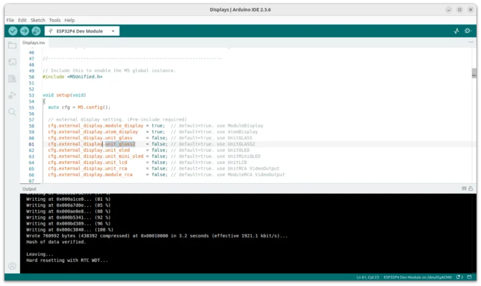Click 'Writing at 0x000c3840... (100 %)' line
Screen dimensions: 481x286
pyautogui.click(x=69, y=229)
